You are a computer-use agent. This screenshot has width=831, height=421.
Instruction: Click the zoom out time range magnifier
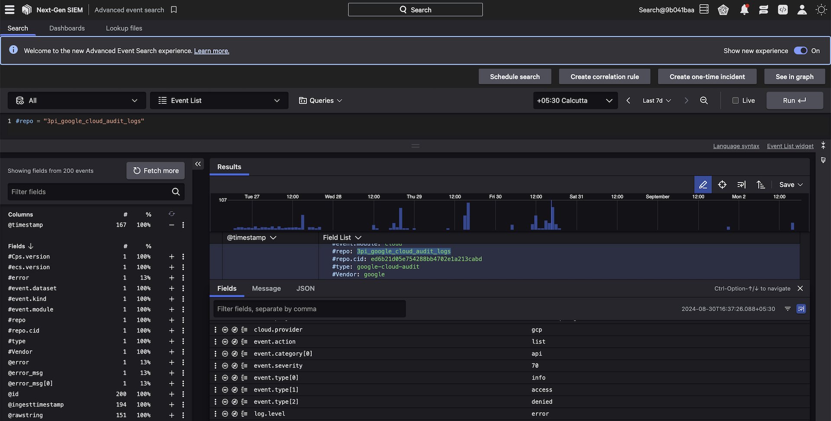click(x=704, y=100)
